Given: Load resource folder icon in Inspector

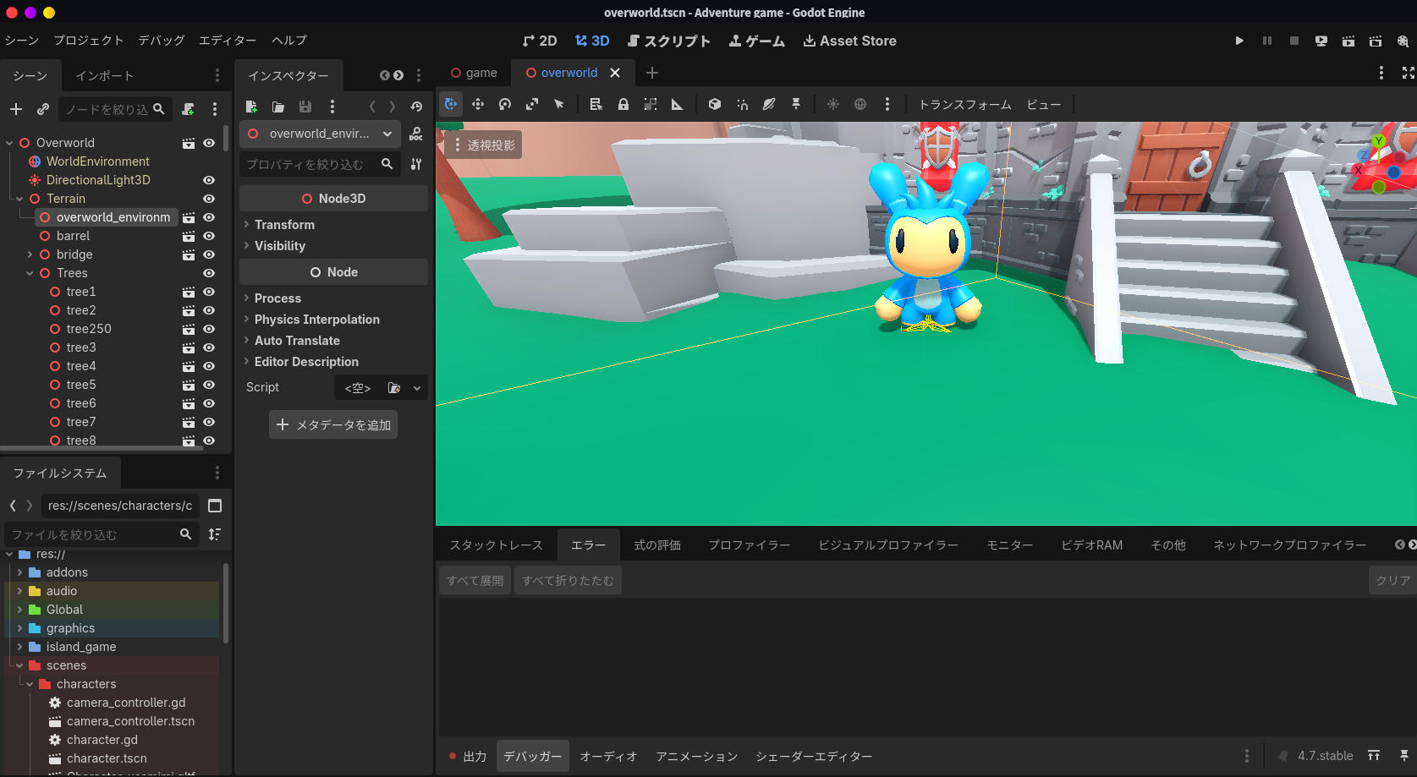Looking at the screenshot, I should (278, 107).
